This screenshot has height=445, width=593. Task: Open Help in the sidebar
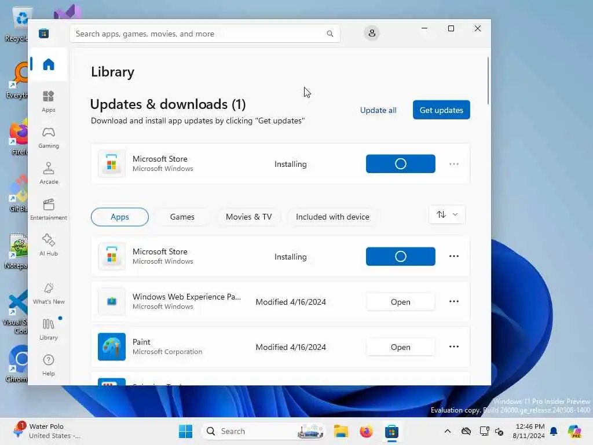(x=49, y=365)
